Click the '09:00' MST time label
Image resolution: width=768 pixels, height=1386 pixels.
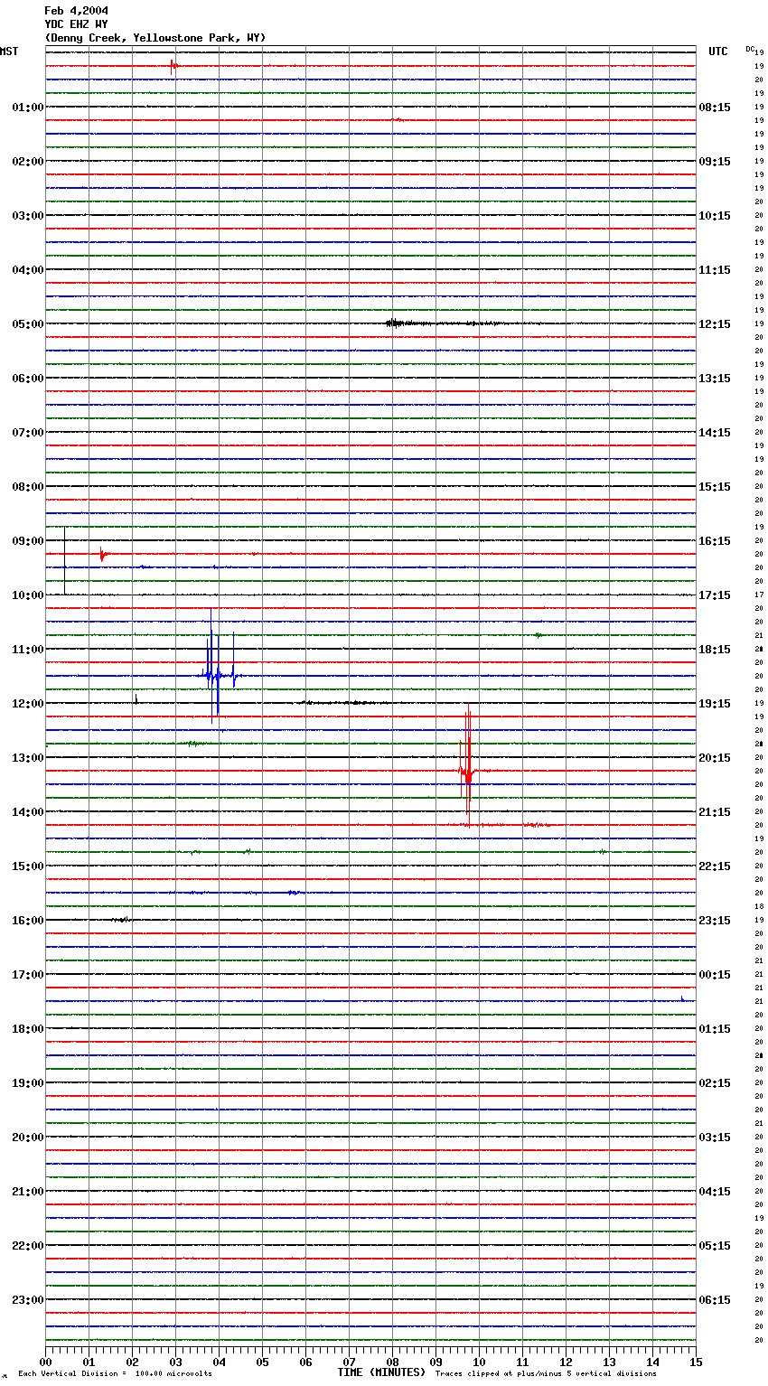click(28, 541)
